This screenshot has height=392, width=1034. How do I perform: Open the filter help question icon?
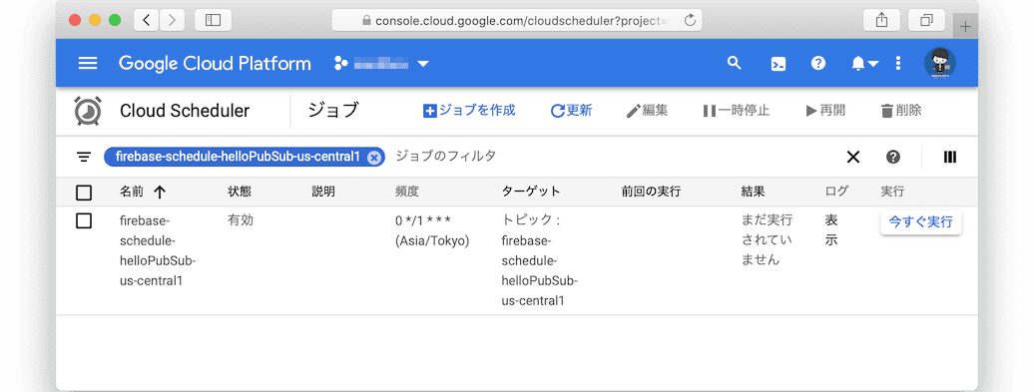(x=893, y=157)
